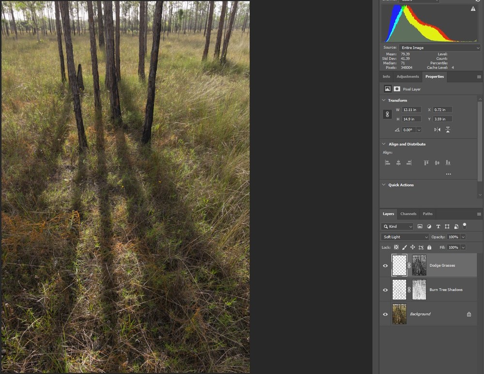Select the Dodge Grasses layer thumbnail
484x374 pixels.
click(x=399, y=265)
